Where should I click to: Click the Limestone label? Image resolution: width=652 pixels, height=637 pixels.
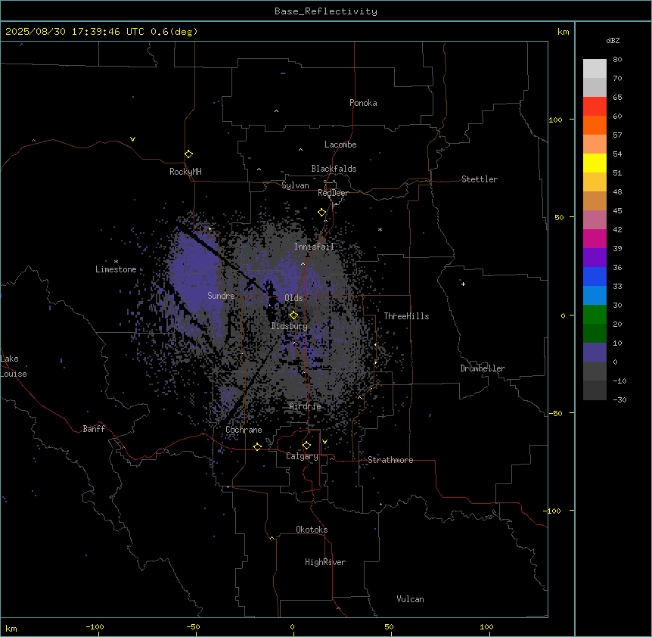(116, 269)
